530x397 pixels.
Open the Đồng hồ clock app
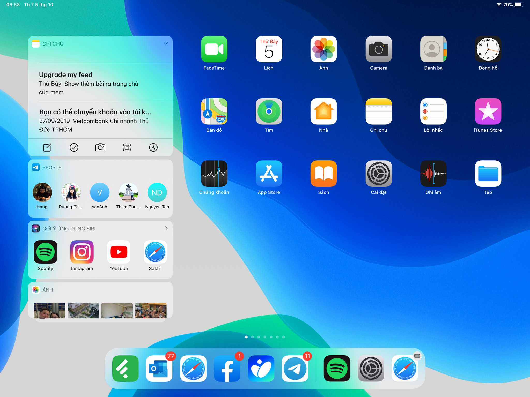tap(488, 49)
